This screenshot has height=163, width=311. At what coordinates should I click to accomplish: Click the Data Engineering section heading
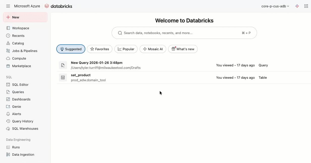pos(18,140)
